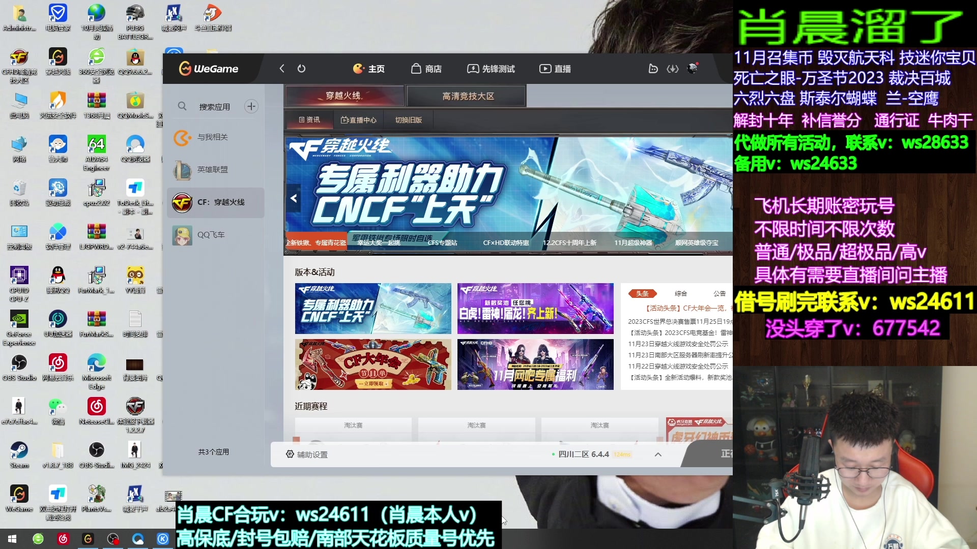Open the 11月网吧专属福利 thumbnail
This screenshot has height=549, width=977.
point(535,364)
